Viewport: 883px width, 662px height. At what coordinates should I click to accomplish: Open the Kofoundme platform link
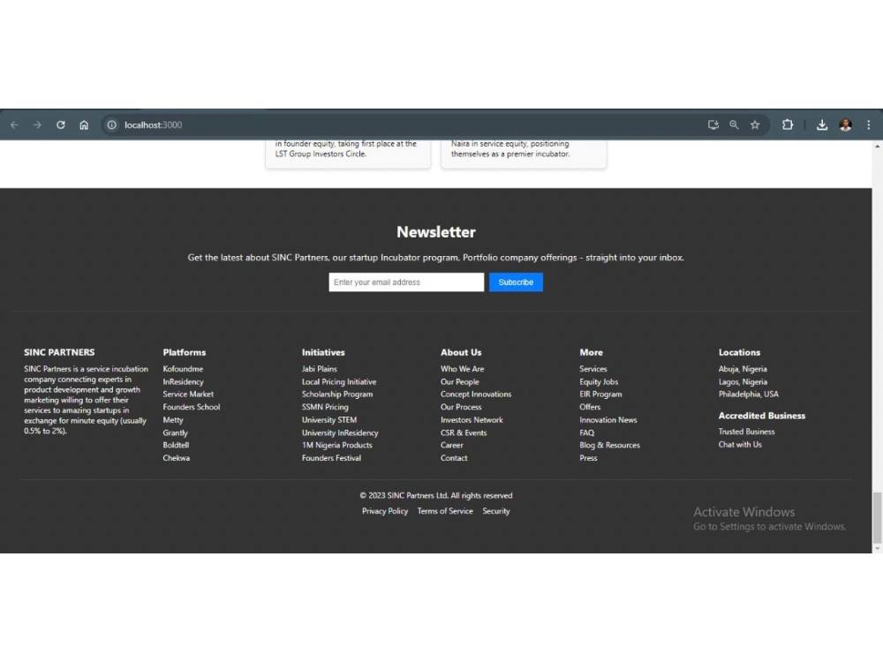coord(183,369)
